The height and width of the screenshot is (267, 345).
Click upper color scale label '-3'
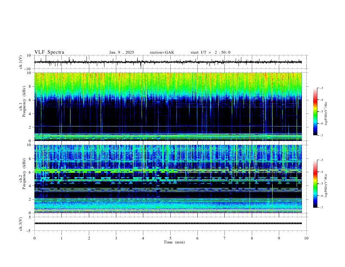coord(321,88)
